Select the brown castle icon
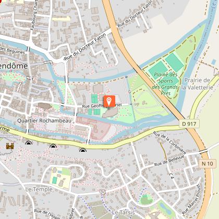 (x=10, y=146)
